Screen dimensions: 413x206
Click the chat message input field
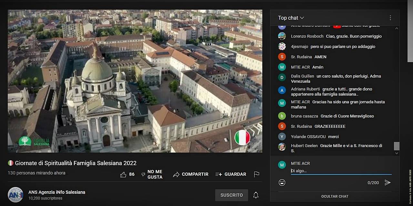pyautogui.click(x=341, y=171)
